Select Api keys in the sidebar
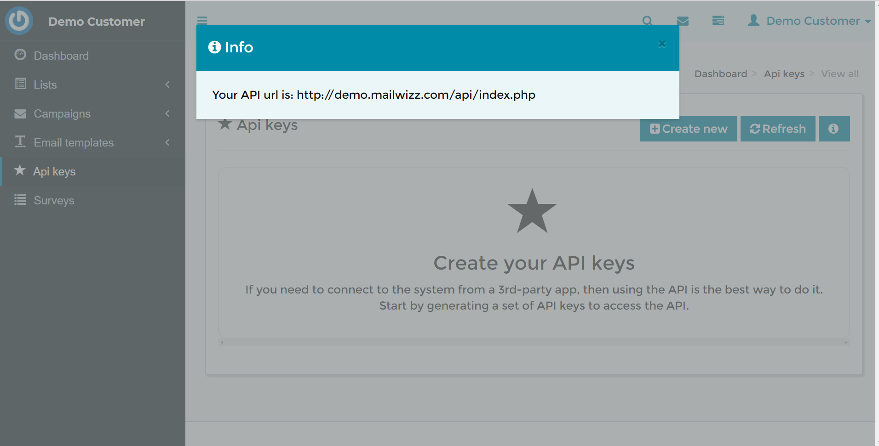 [92, 171]
